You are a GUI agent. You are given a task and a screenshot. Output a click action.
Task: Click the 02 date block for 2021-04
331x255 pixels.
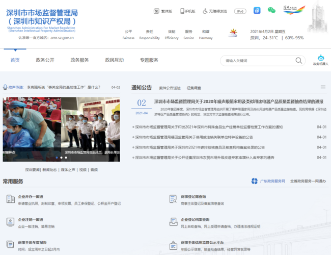tap(142, 107)
